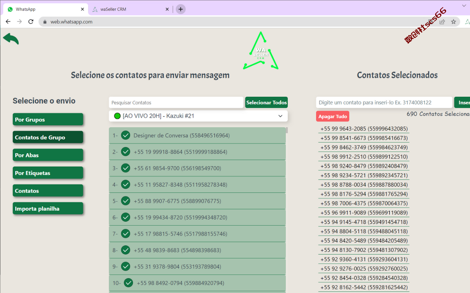Uncheck contact 3 +55 61 9854-9700

click(x=126, y=168)
